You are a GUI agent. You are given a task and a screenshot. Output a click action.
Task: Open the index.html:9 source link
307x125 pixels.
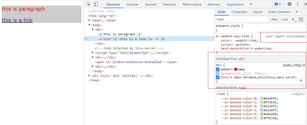pos(294,65)
